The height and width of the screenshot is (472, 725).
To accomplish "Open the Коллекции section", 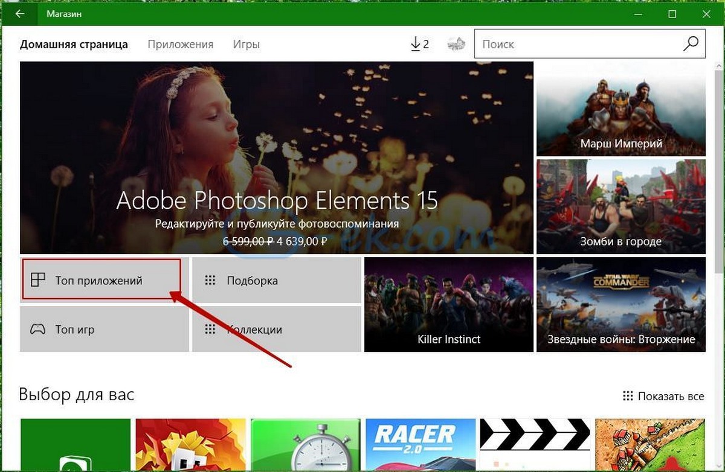I will [x=277, y=329].
